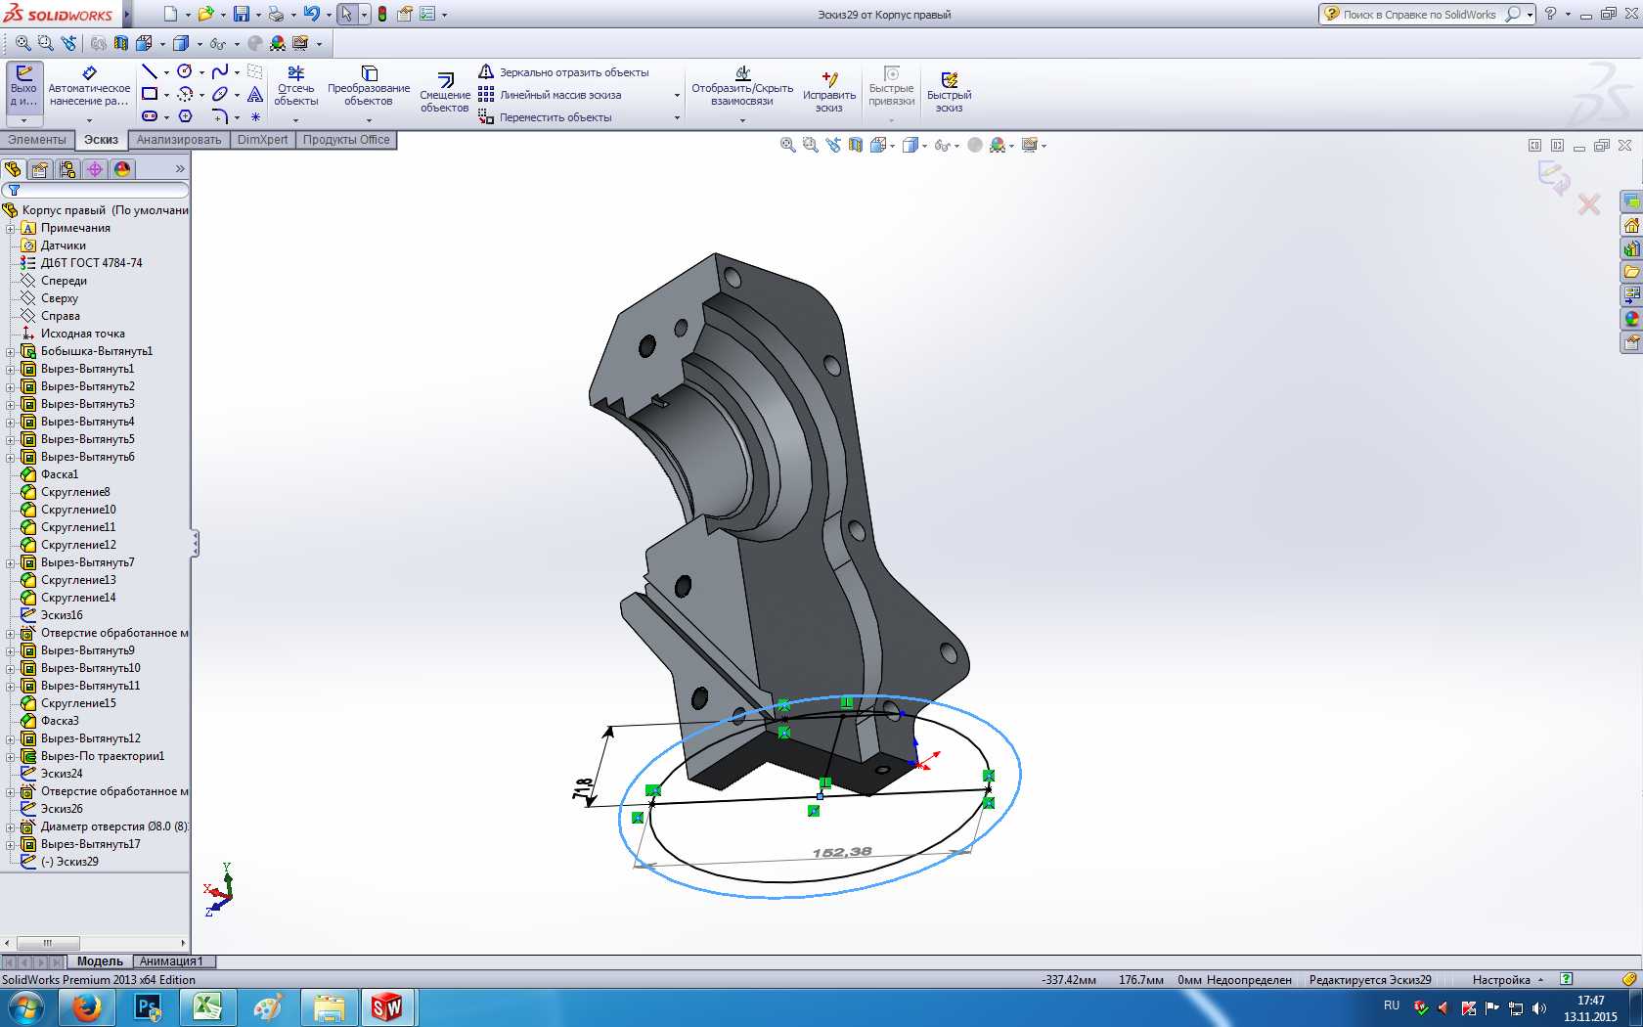Click the Print icon in top toolbar

click(276, 14)
